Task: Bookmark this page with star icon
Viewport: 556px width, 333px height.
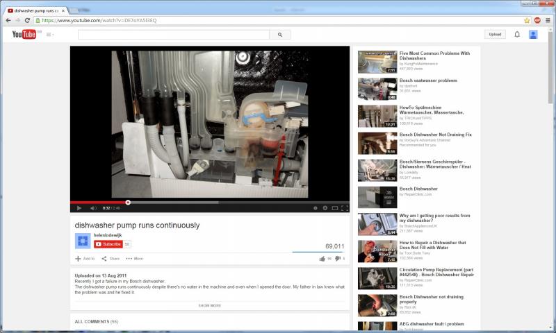Action: pyautogui.click(x=527, y=20)
